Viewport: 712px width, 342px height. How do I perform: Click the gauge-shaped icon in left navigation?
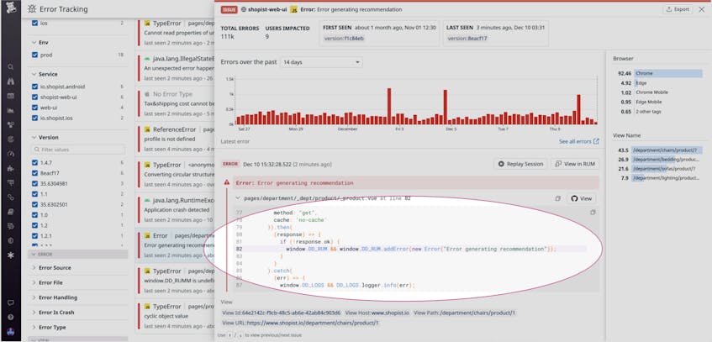click(10, 154)
